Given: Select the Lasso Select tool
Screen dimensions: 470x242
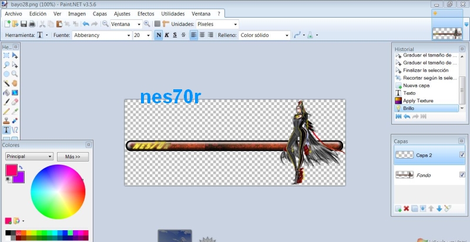Looking at the screenshot, I should (x=6, y=65).
